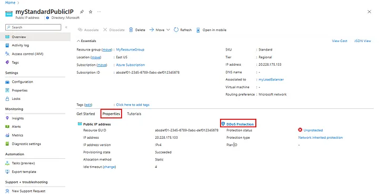The height and width of the screenshot is (194, 379).
Task: Click the View Cost link
Action: coord(340,41)
